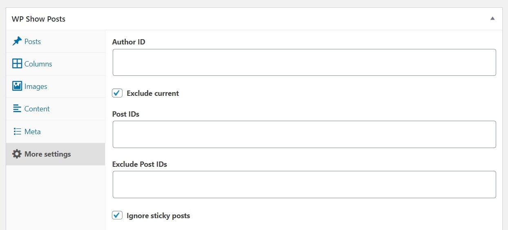Switch to the Columns tab
The image size is (508, 230).
click(38, 64)
